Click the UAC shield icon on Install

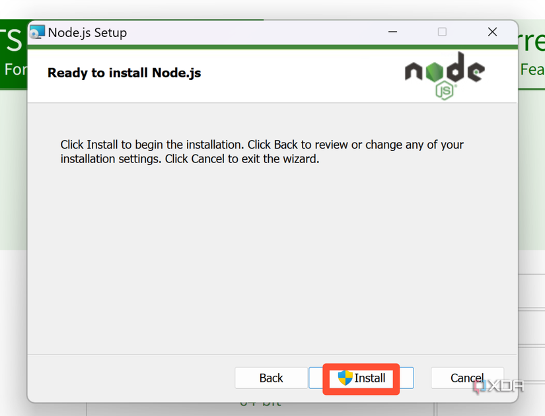(x=346, y=378)
